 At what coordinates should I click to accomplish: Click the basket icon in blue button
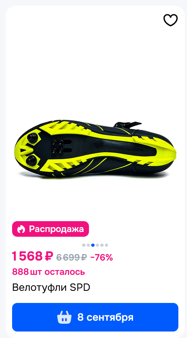pyautogui.click(x=64, y=317)
